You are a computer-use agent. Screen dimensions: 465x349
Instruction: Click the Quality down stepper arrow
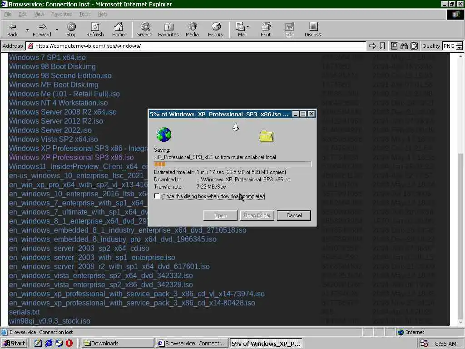tap(460, 48)
